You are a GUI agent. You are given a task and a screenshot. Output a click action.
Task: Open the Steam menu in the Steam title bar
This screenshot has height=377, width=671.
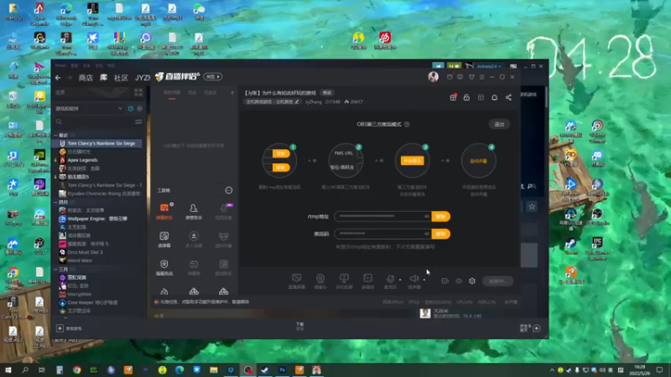pyautogui.click(x=60, y=66)
